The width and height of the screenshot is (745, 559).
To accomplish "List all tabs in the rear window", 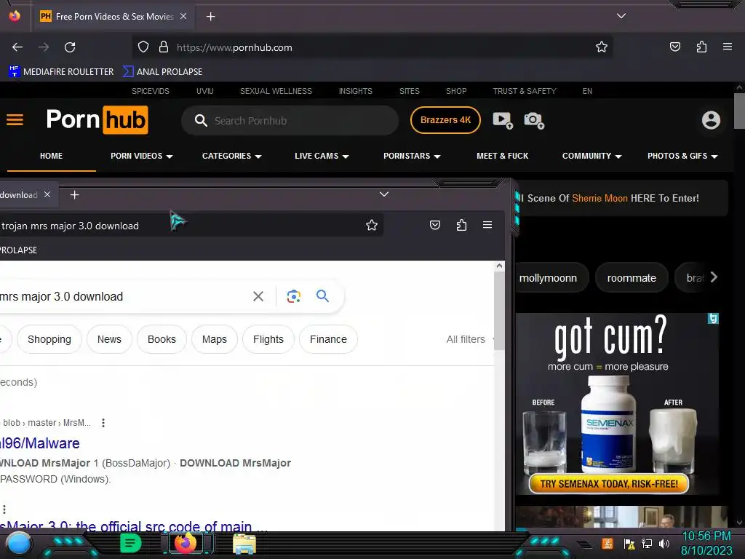I will pyautogui.click(x=621, y=16).
